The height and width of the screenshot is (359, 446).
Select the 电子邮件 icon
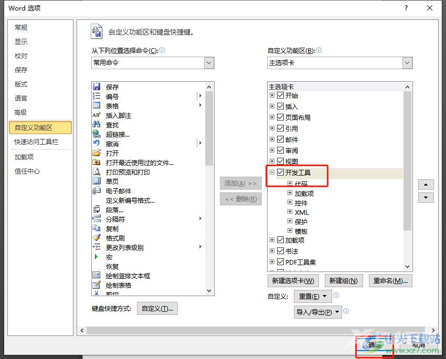click(97, 190)
